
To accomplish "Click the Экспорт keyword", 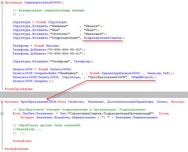I will 177,102.
